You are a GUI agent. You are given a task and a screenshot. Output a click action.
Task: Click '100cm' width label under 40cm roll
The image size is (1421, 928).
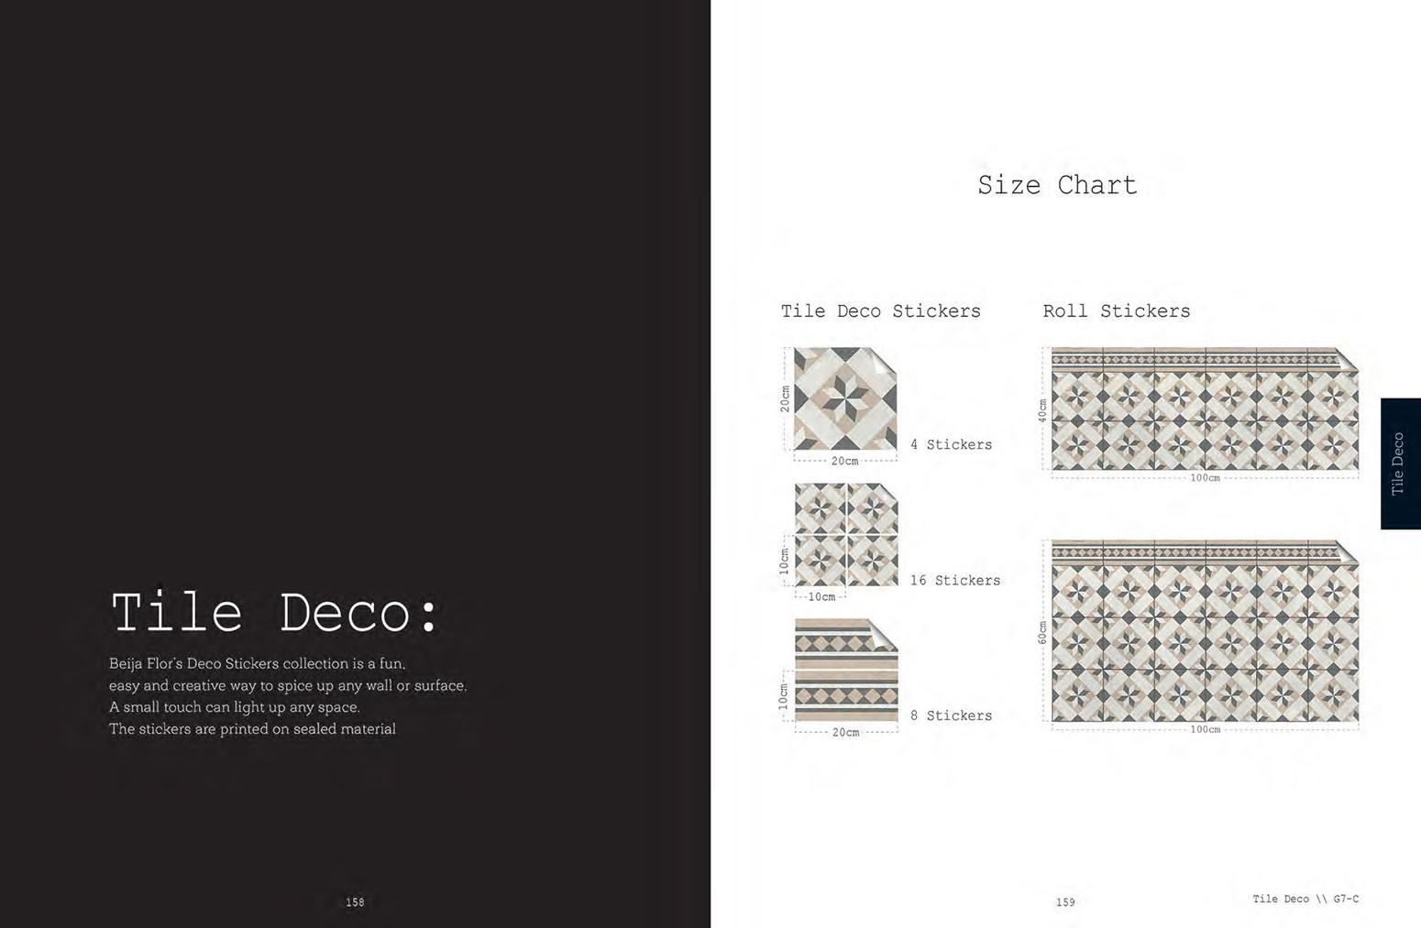click(x=1205, y=478)
